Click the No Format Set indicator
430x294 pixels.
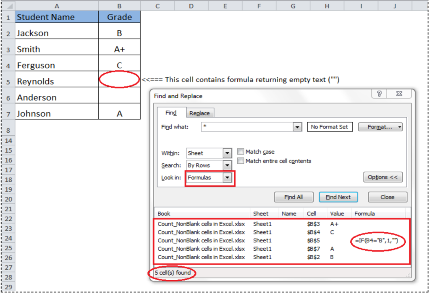click(330, 126)
